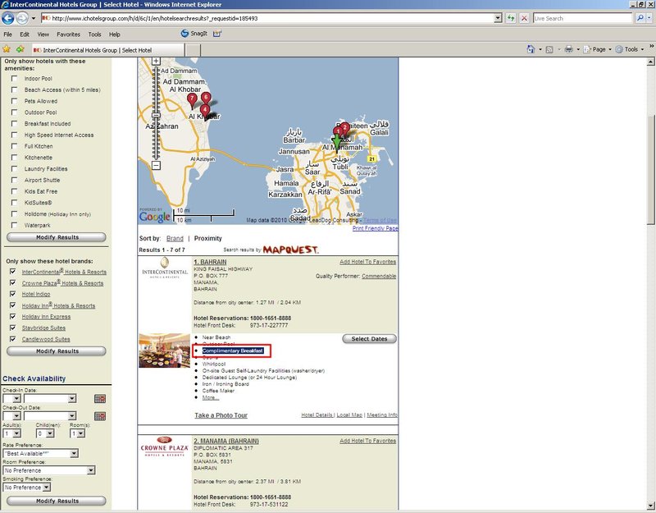Image resolution: width=656 pixels, height=513 pixels.
Task: Print the page with the printer icon
Action: [x=568, y=49]
